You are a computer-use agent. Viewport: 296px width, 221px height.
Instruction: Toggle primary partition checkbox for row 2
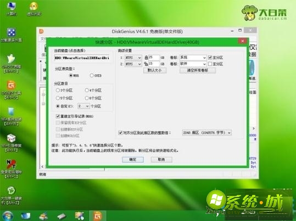click(210, 64)
